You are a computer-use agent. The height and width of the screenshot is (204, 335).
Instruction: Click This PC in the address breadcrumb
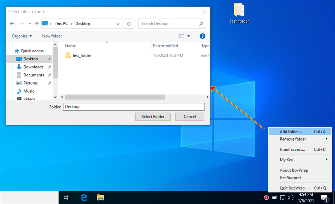tap(61, 24)
